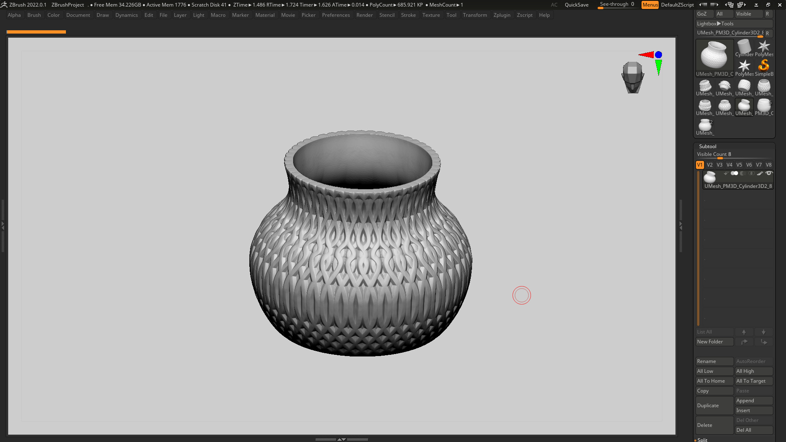This screenshot has height=442, width=786.
Task: Click the orange progress bar above canvas
Action: pyautogui.click(x=36, y=32)
